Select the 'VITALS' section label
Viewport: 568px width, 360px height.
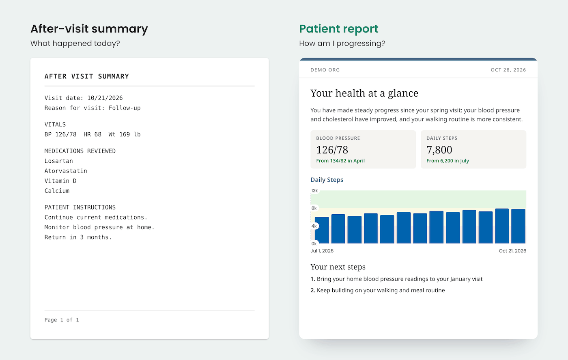pyautogui.click(x=55, y=125)
